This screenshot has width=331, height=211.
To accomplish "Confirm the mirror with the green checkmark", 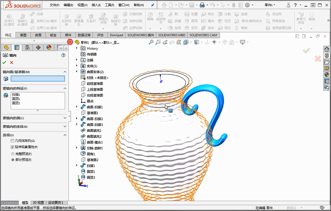I will point(4,62).
